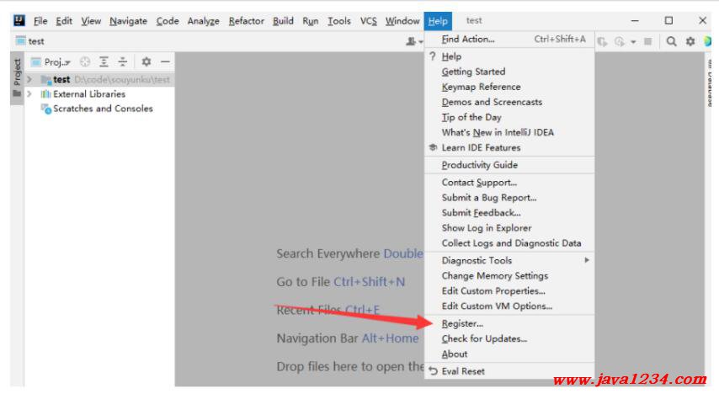Click Select Opened File locate icon
This screenshot has height=399, width=719.
[84, 62]
